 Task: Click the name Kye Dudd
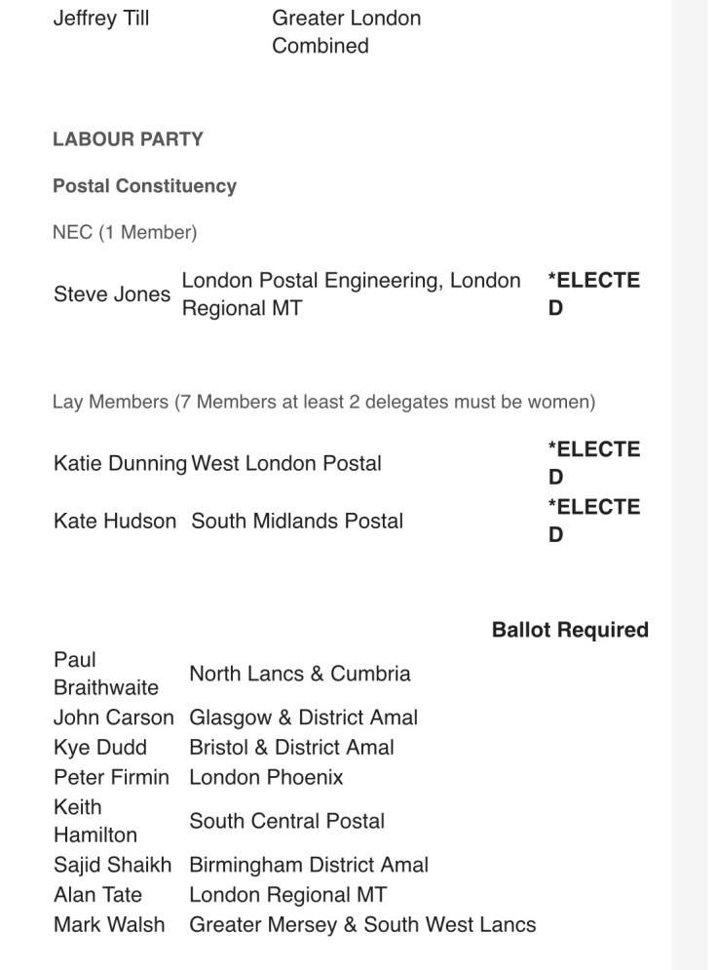click(100, 748)
